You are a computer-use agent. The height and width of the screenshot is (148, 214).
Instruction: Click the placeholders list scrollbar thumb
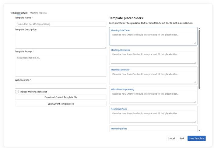point(199,59)
